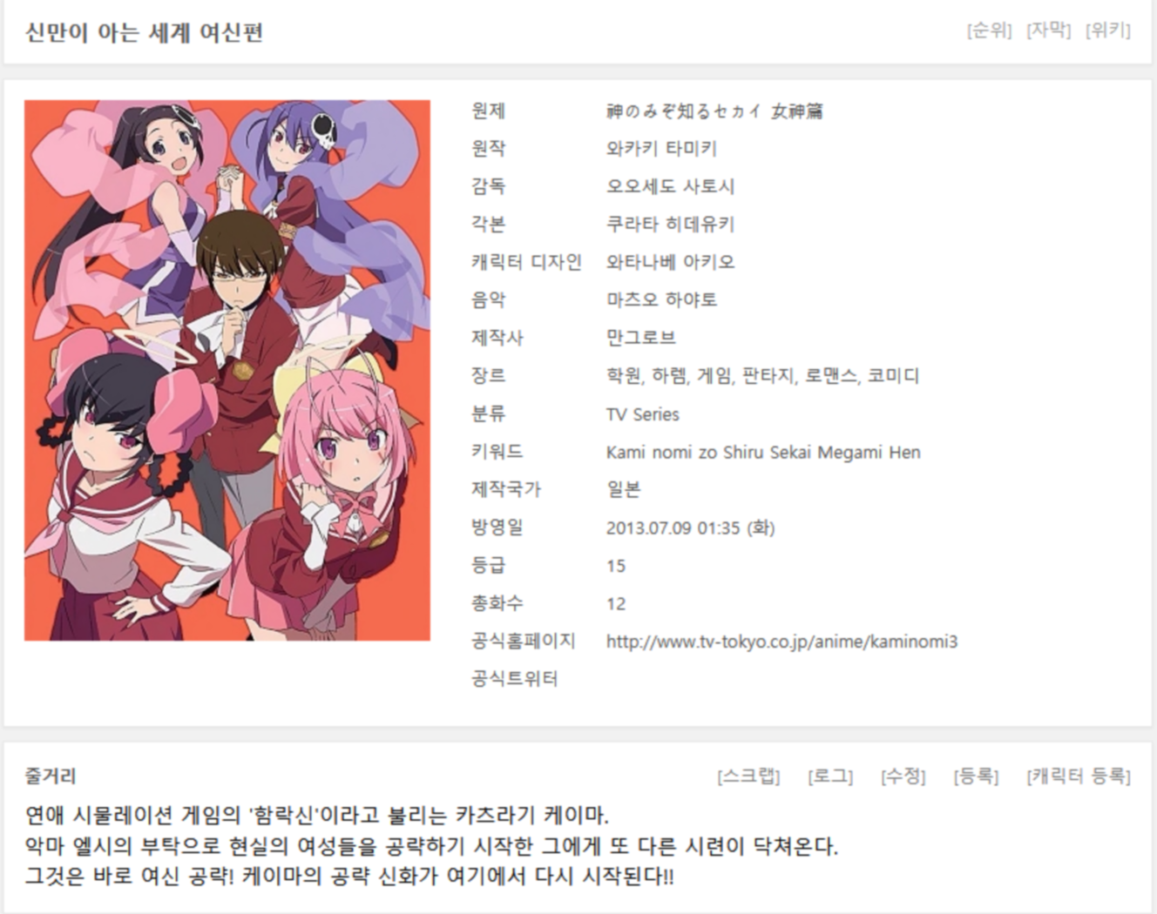Click the 수정 edit button
1157x914 pixels.
[903, 776]
